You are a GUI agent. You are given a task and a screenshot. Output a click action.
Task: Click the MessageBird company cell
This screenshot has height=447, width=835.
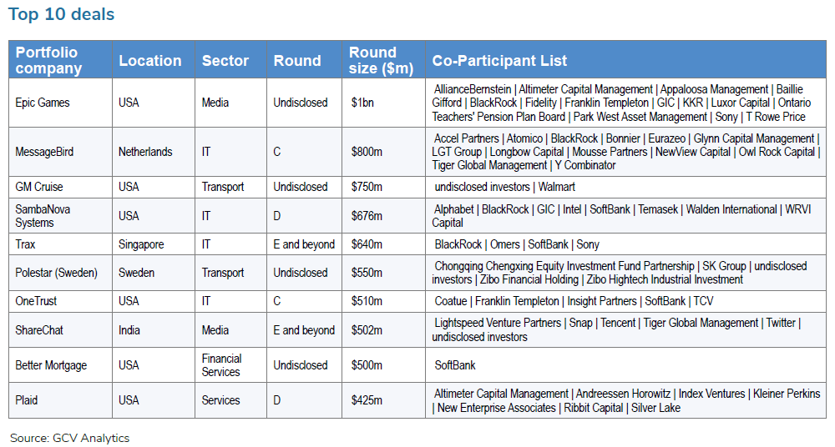tap(45, 152)
